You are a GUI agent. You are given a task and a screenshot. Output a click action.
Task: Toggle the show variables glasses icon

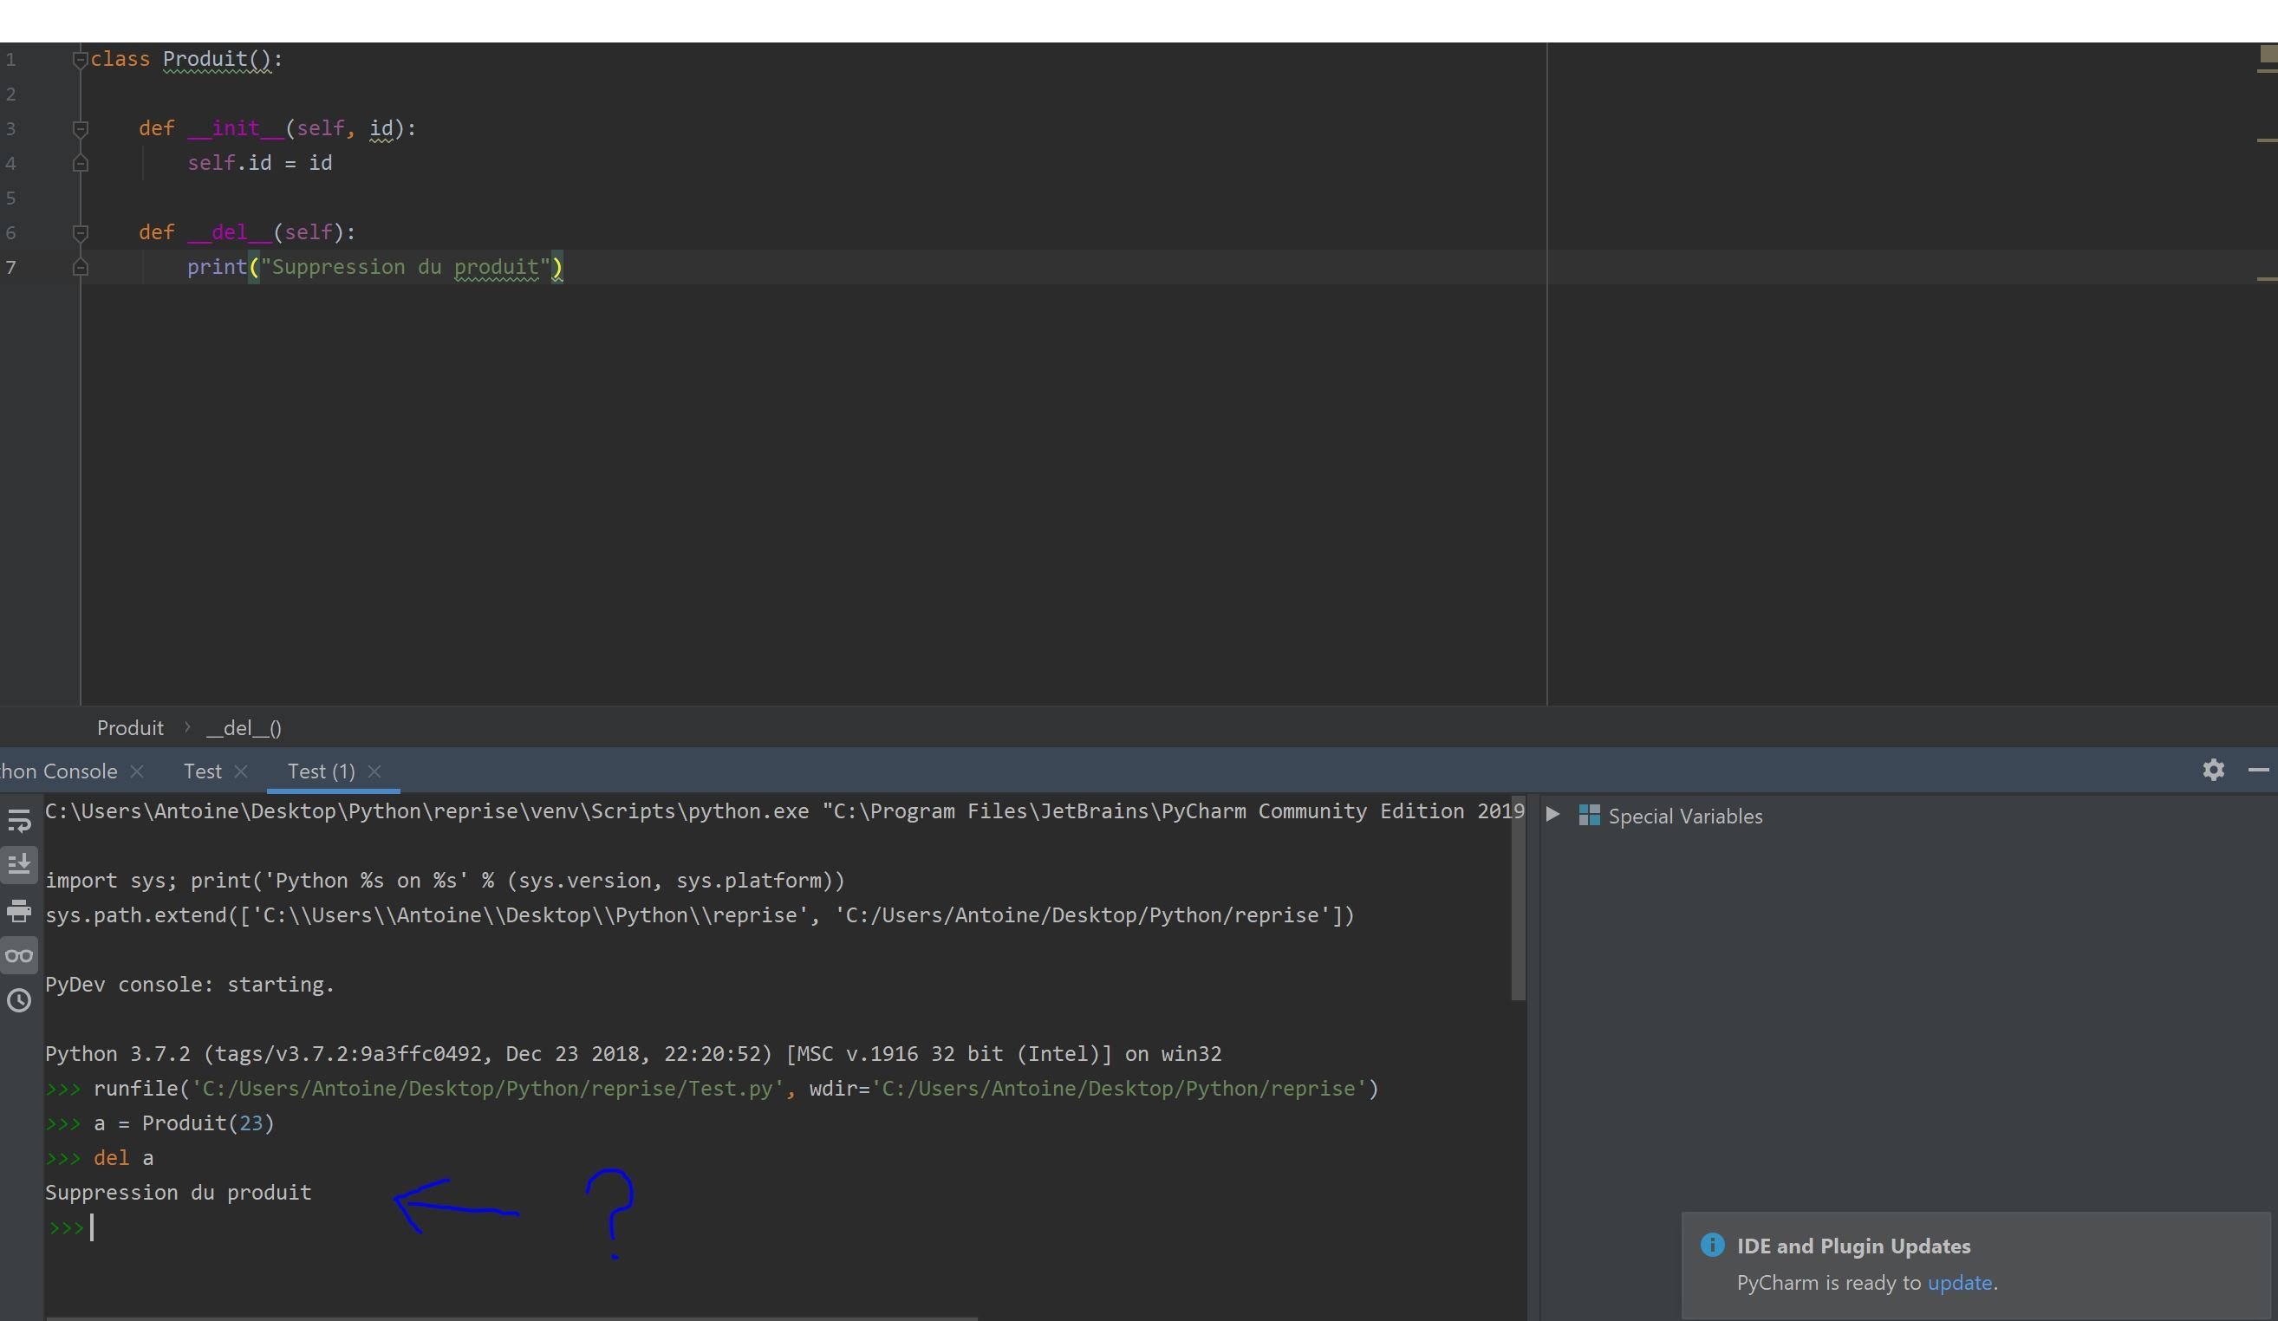(19, 955)
